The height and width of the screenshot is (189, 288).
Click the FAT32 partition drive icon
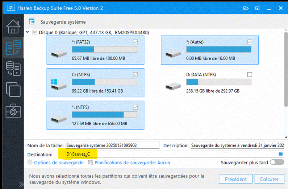(59, 54)
